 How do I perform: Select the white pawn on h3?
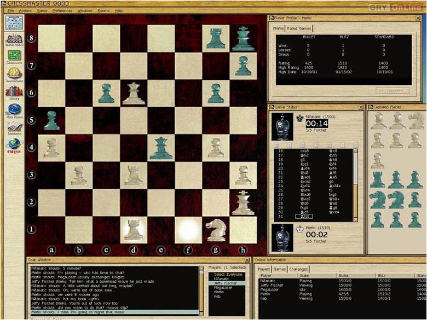pos(243,176)
